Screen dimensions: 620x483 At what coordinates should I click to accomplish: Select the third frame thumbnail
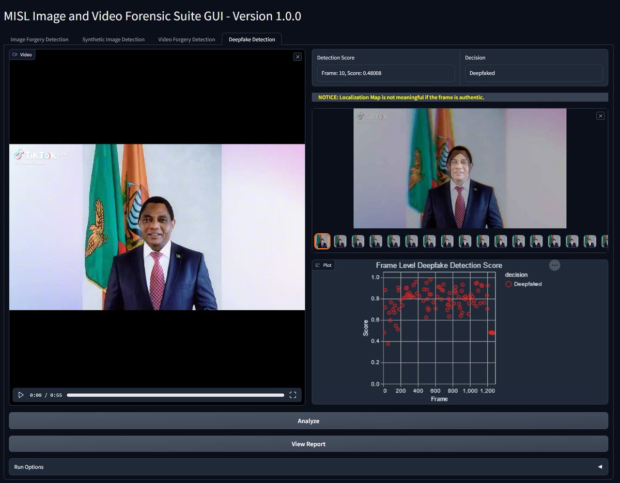(358, 241)
